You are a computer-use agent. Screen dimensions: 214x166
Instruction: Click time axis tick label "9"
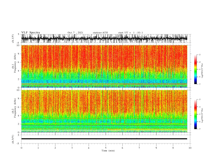click(173, 148)
